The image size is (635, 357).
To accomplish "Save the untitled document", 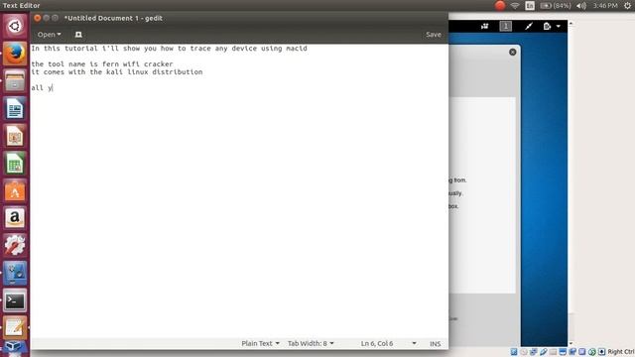I will coord(434,35).
